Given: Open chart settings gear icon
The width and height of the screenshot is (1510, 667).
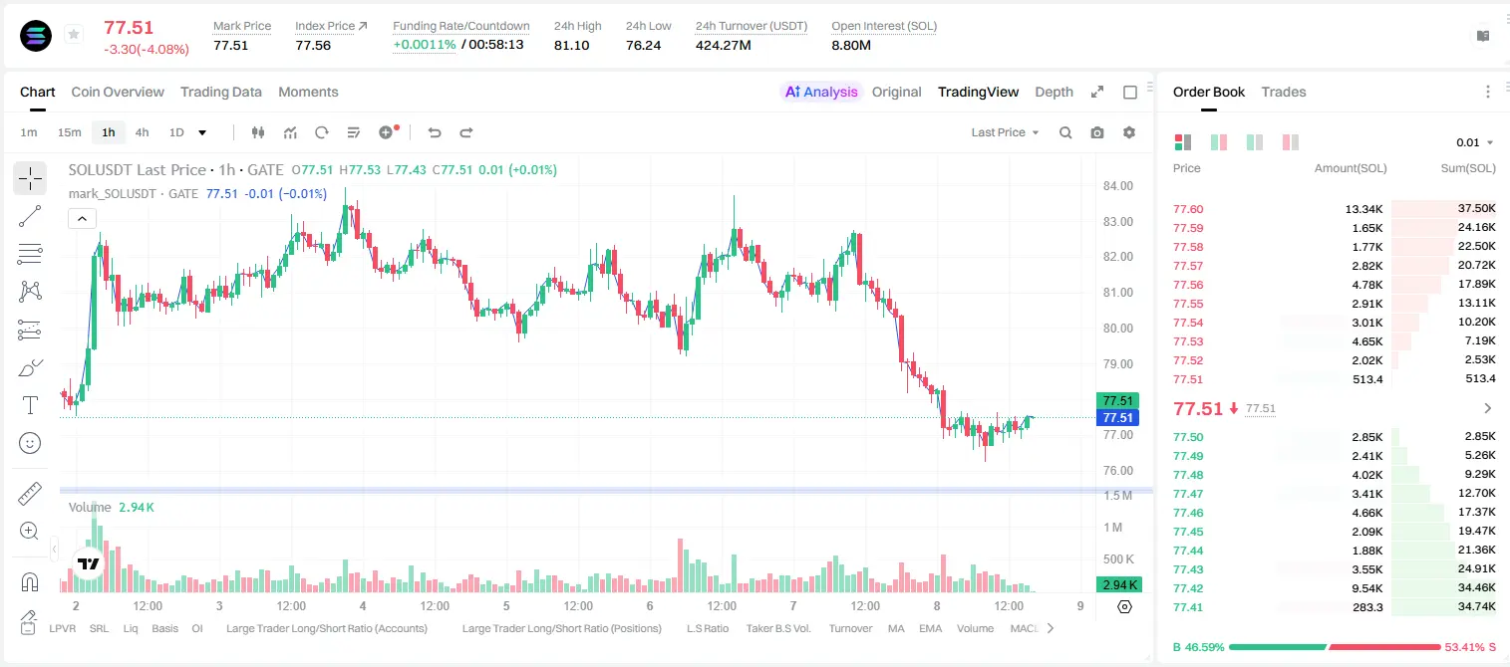Looking at the screenshot, I should [x=1129, y=132].
